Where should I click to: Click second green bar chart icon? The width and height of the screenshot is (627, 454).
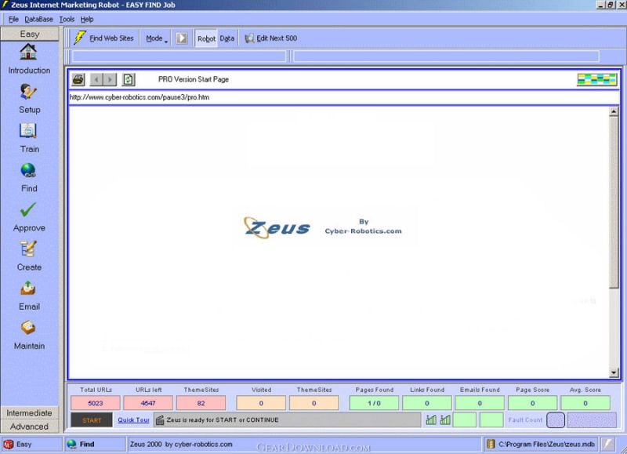click(445, 419)
